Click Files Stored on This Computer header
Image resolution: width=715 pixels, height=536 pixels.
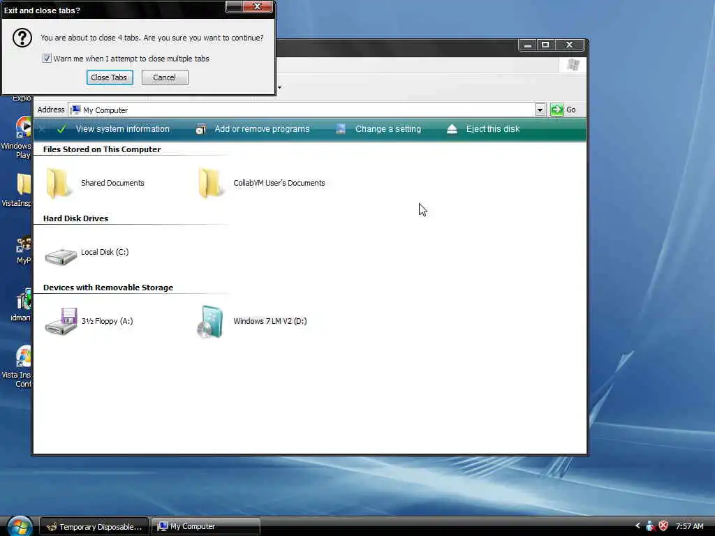(x=102, y=149)
